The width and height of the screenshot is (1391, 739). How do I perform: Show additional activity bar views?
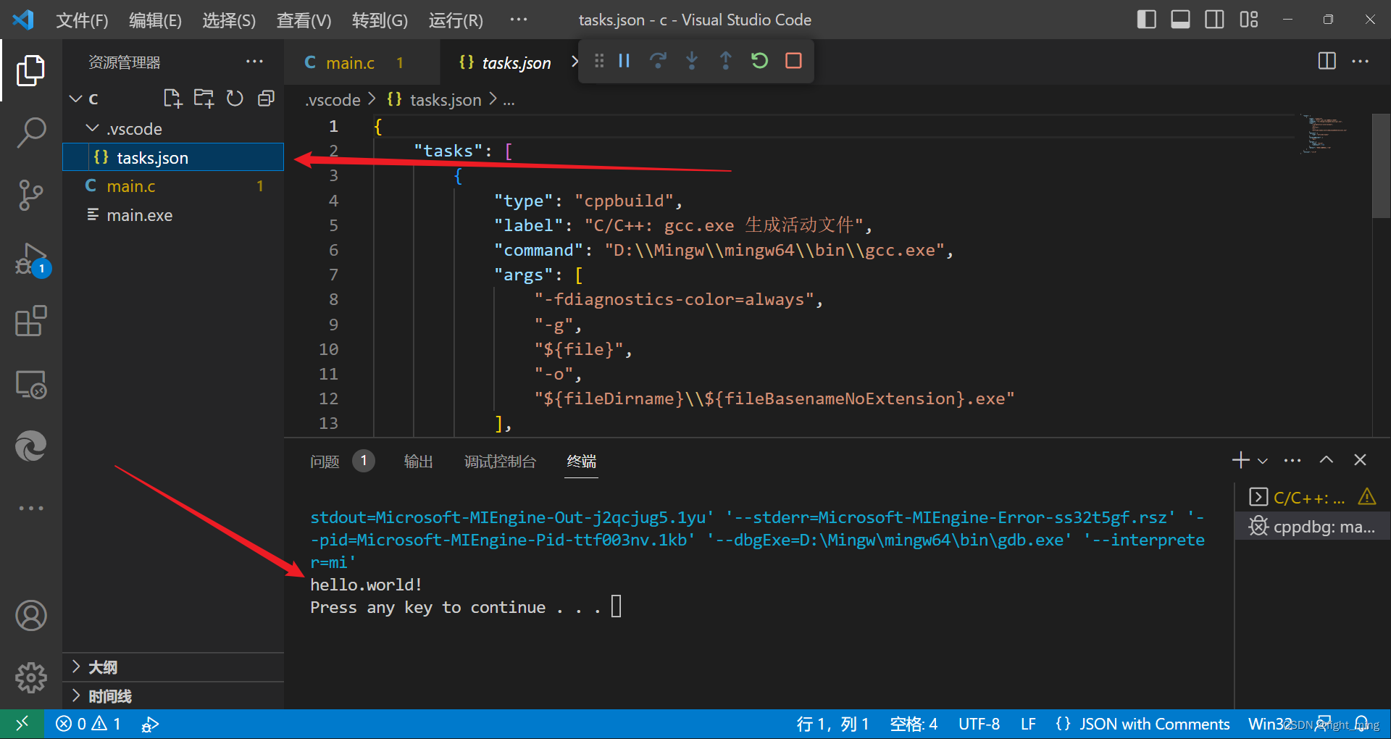tap(30, 509)
